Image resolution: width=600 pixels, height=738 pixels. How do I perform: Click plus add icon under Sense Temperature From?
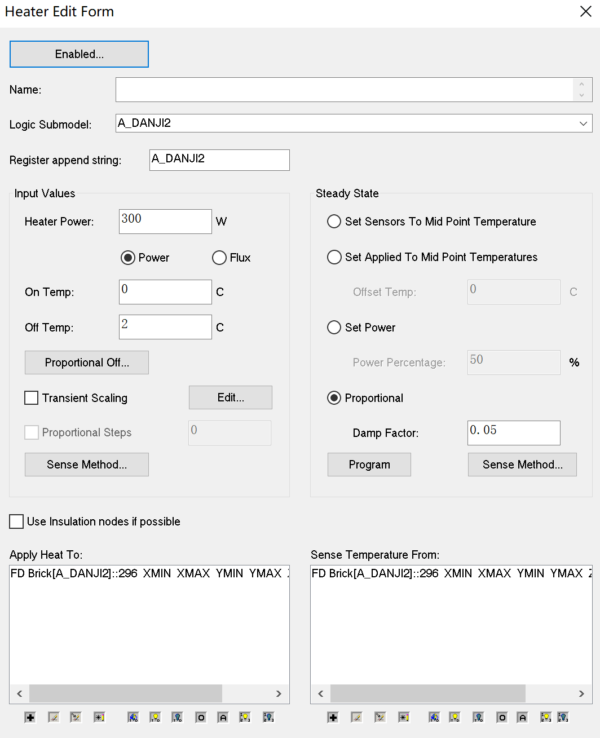(x=333, y=717)
